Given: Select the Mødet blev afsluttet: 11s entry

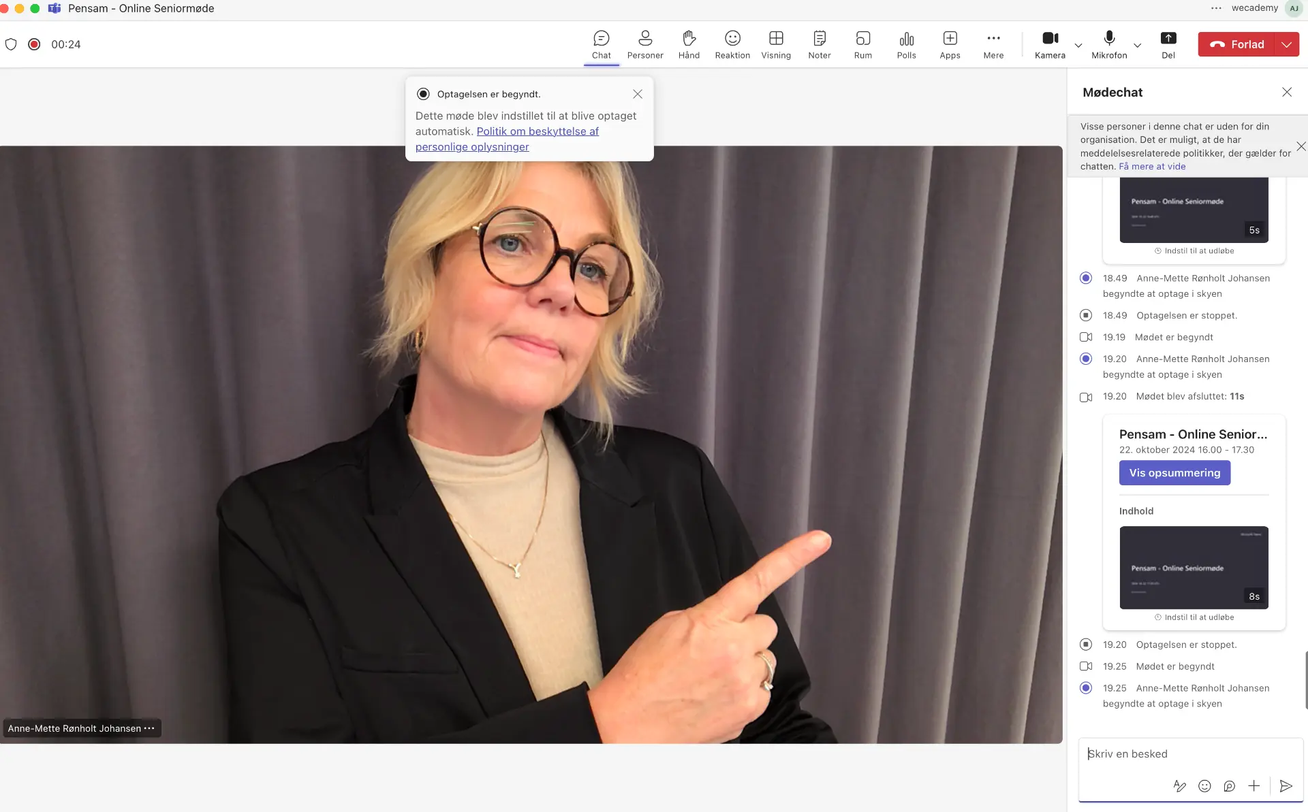Looking at the screenshot, I should pyautogui.click(x=1173, y=396).
